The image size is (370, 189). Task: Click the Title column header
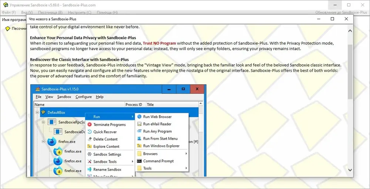tap(172, 105)
